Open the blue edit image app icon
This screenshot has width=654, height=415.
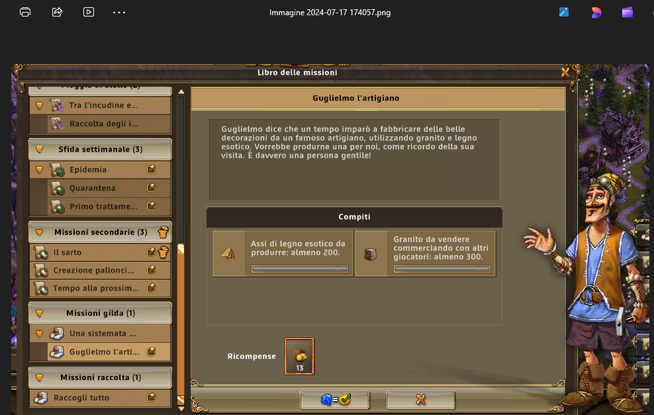point(564,12)
